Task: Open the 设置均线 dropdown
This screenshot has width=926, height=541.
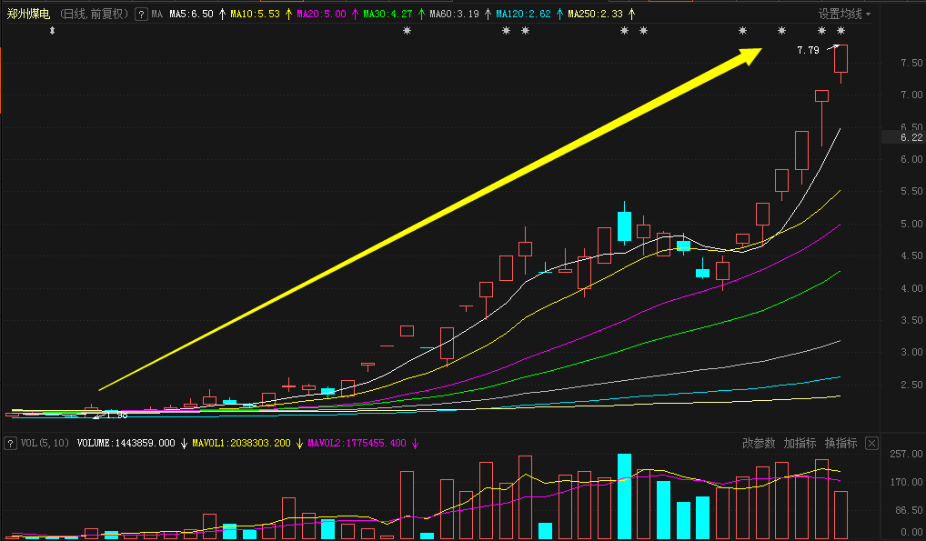Action: click(x=844, y=14)
